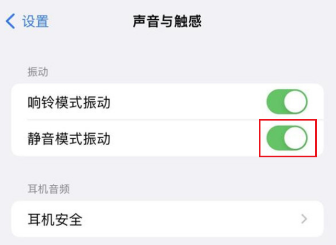
Task: Tap the 声音与触感 page title
Action: [x=167, y=21]
